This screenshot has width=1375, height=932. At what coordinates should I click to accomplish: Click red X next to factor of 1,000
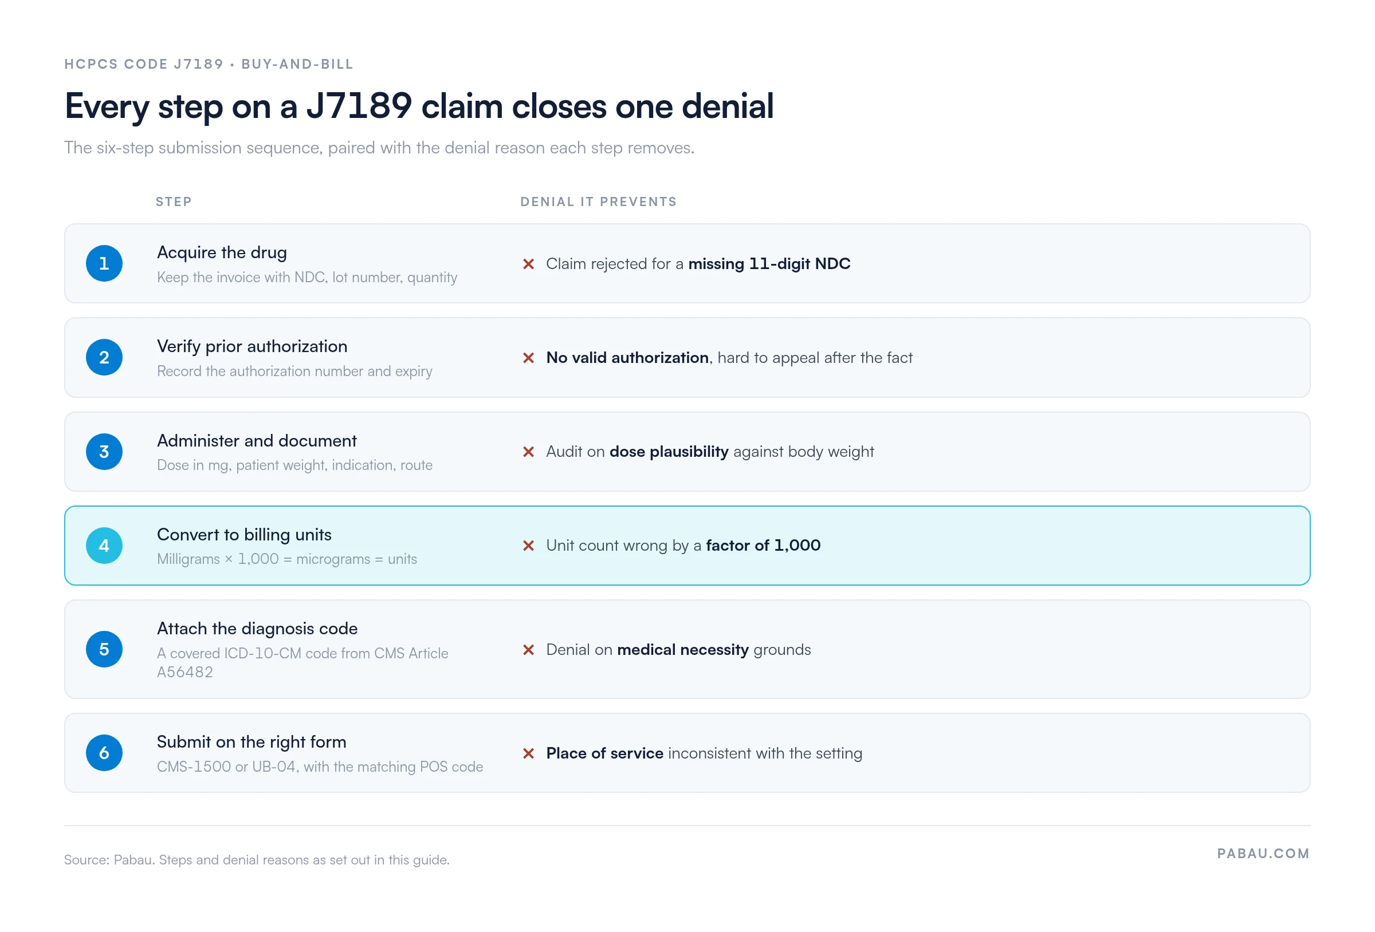(x=529, y=545)
